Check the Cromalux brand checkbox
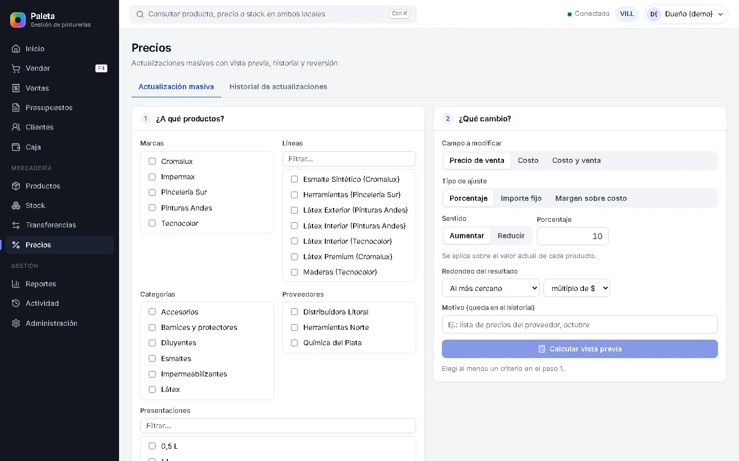The height and width of the screenshot is (461, 739). pos(152,161)
